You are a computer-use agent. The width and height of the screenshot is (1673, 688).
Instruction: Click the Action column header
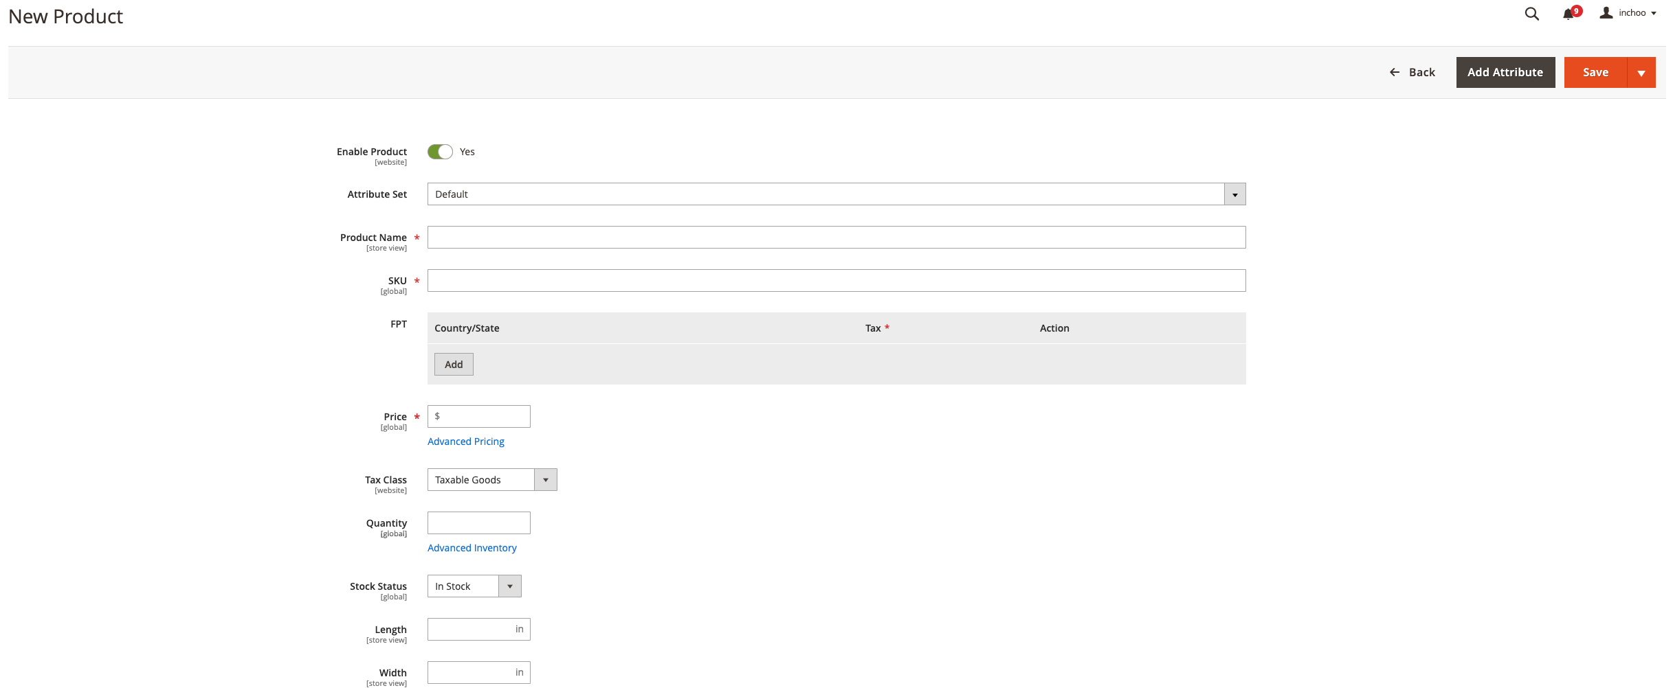1054,328
